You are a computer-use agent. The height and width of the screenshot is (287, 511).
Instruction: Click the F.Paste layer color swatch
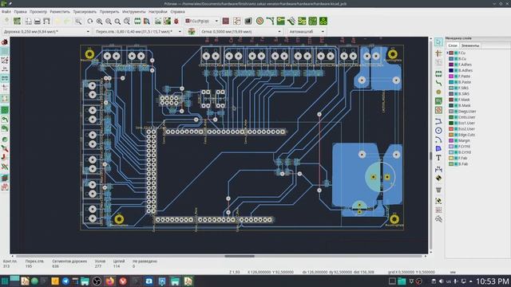click(x=451, y=77)
